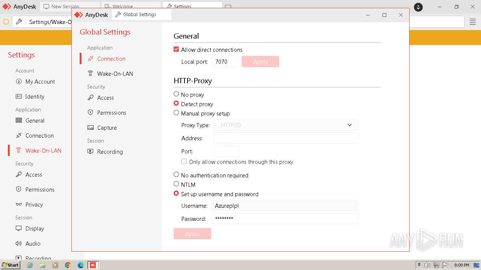Open Display in main Settings sidebar

pyautogui.click(x=35, y=229)
